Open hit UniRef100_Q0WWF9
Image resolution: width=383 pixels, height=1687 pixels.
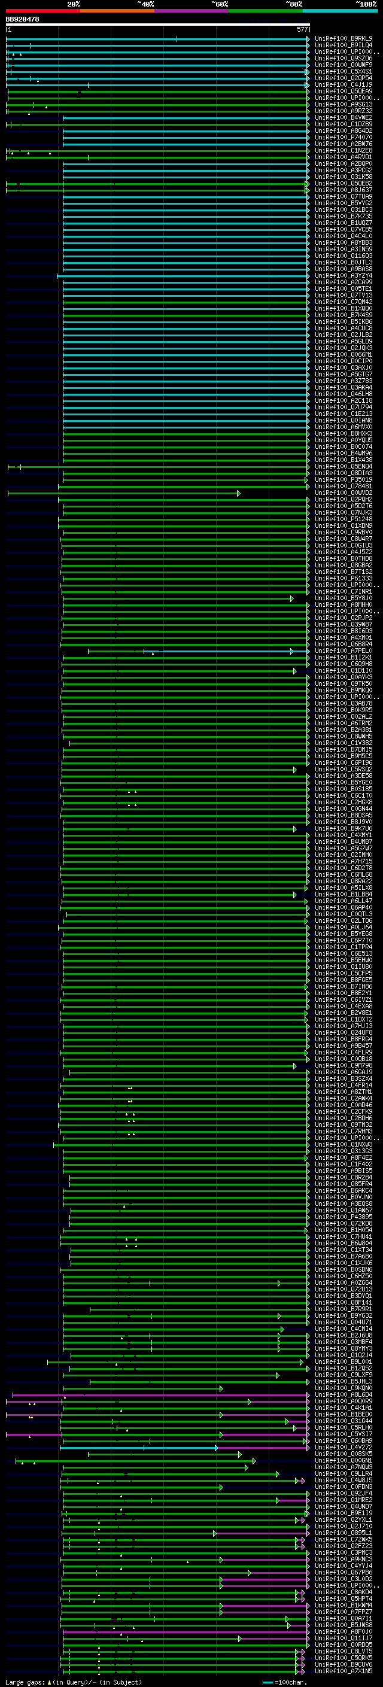tap(344, 65)
